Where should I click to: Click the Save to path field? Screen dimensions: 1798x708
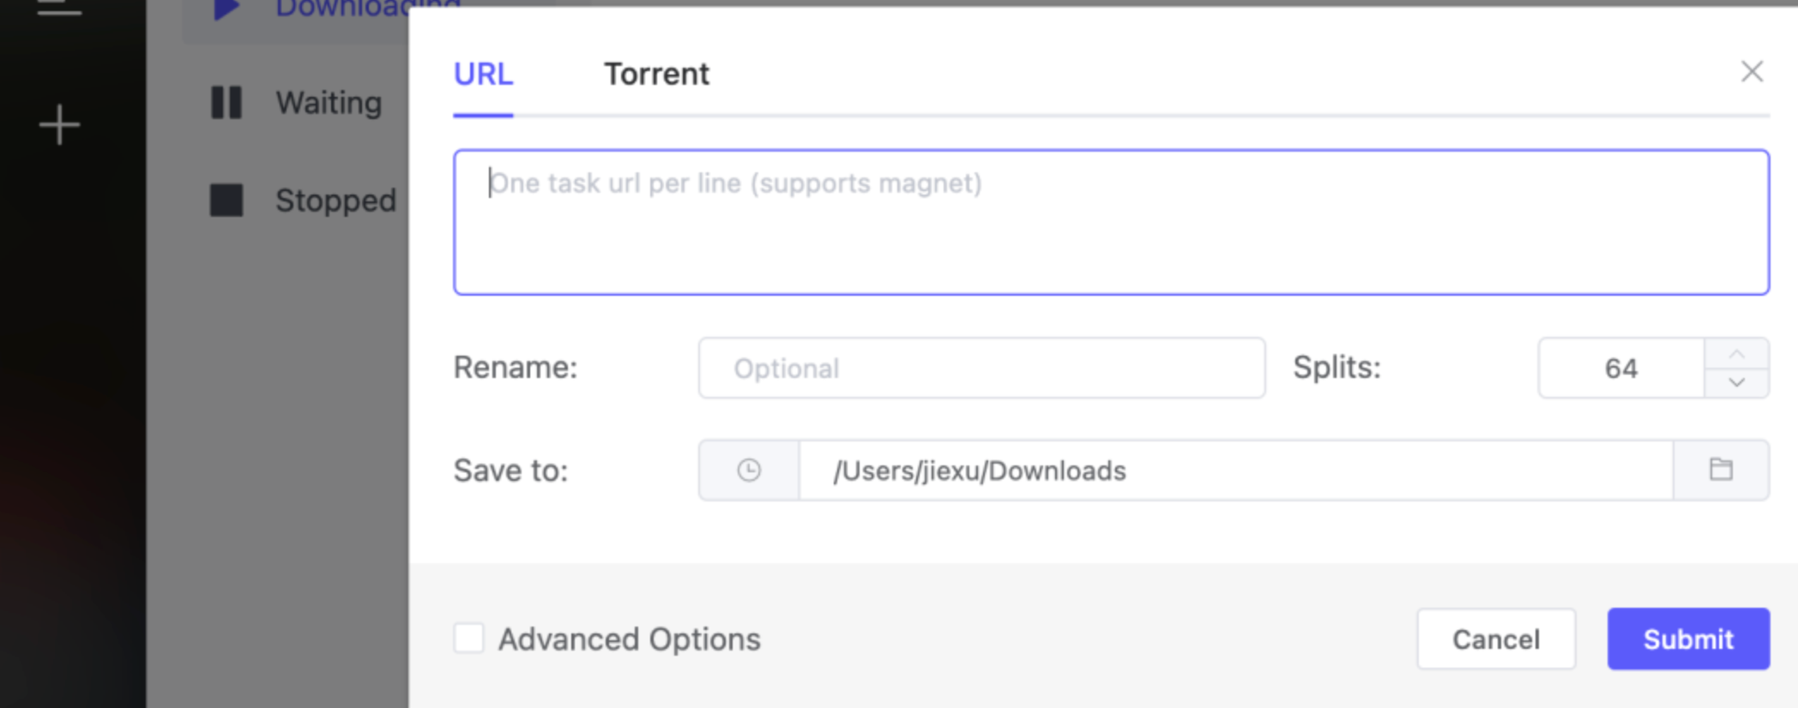pyautogui.click(x=1236, y=470)
